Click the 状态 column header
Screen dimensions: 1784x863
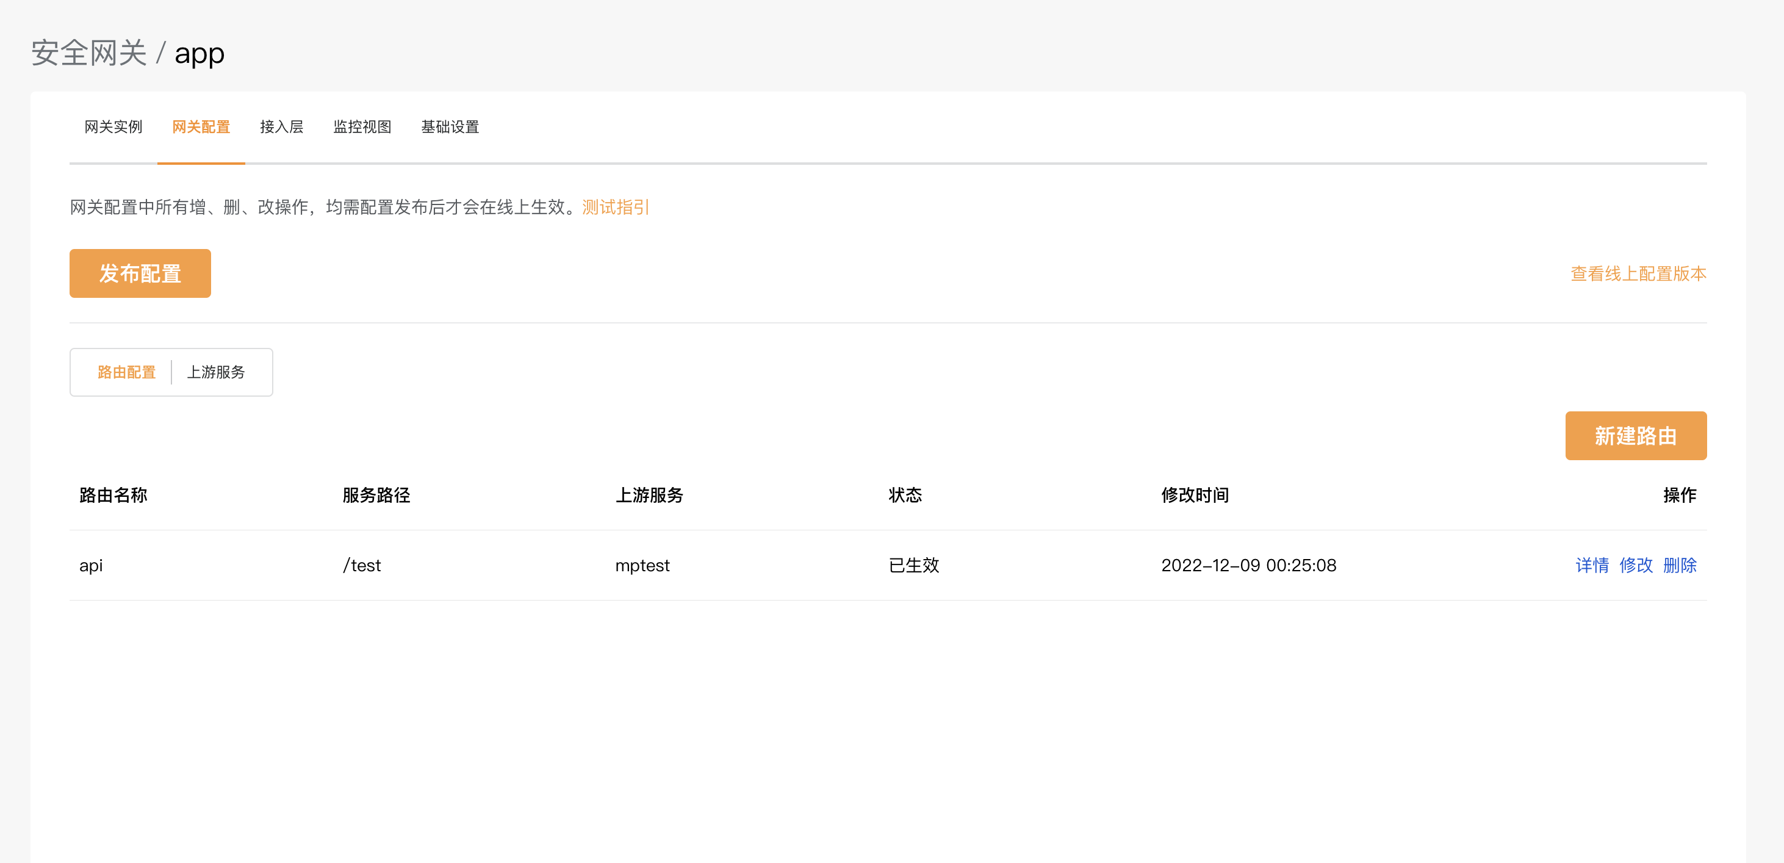click(904, 495)
